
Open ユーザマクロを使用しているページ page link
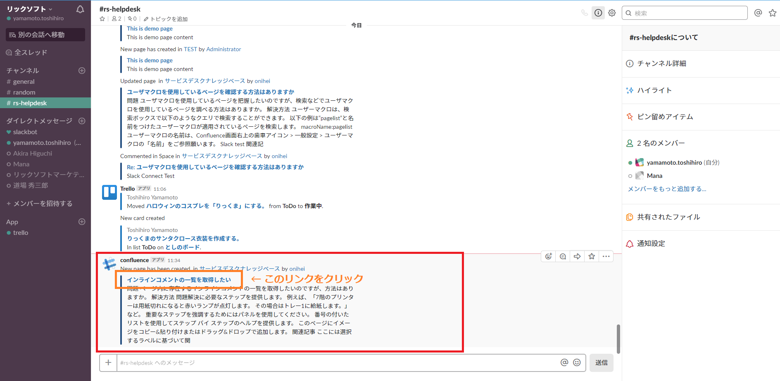click(211, 92)
